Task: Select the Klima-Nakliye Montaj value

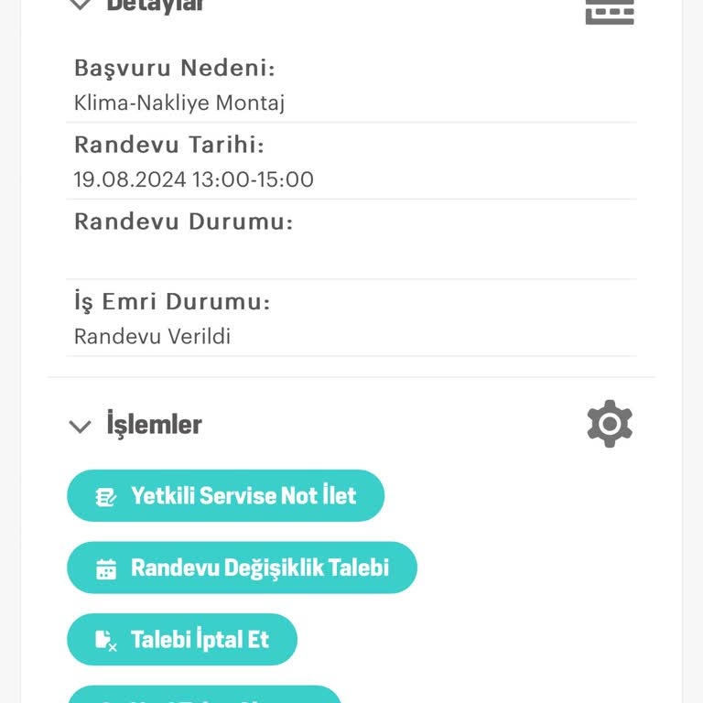Action: 179,103
